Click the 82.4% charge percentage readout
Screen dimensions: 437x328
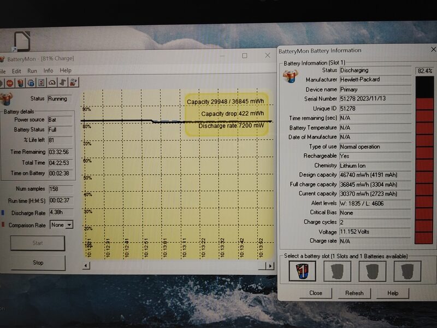pos(425,71)
